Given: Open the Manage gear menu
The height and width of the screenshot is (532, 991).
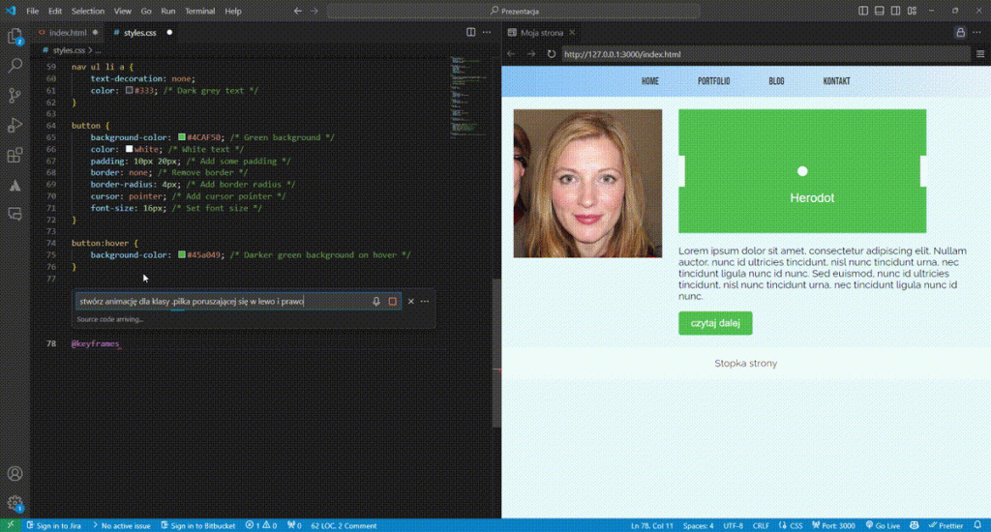Looking at the screenshot, I should [x=15, y=504].
